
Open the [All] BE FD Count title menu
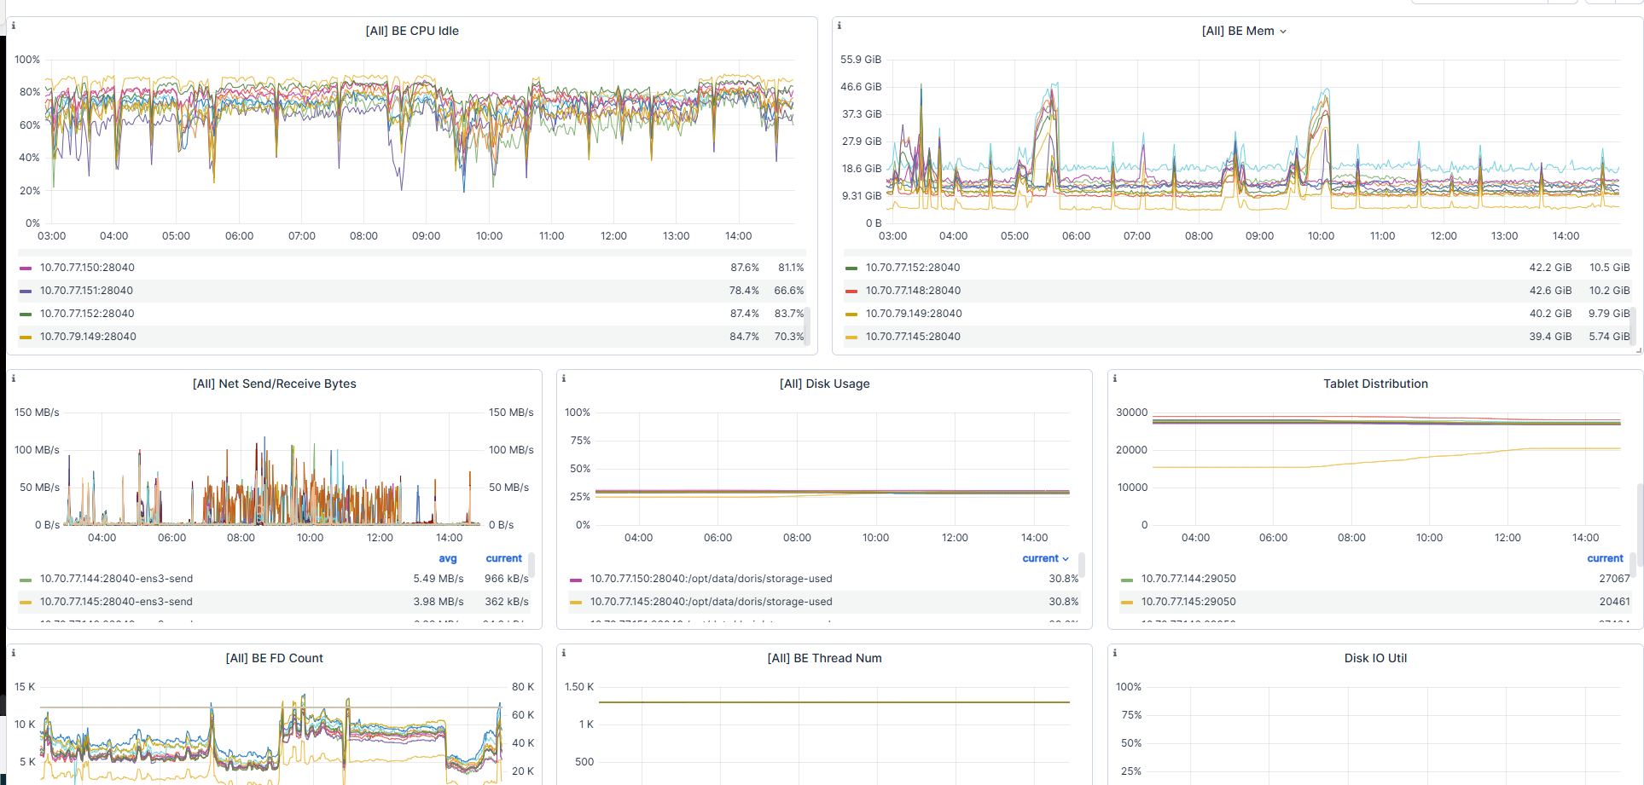pyautogui.click(x=275, y=658)
